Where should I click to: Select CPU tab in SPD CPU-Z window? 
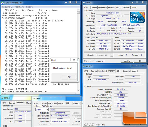pyautogui.click(x=36, y=103)
